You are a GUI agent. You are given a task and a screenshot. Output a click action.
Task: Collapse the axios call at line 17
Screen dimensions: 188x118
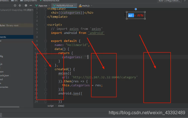tap(46, 73)
